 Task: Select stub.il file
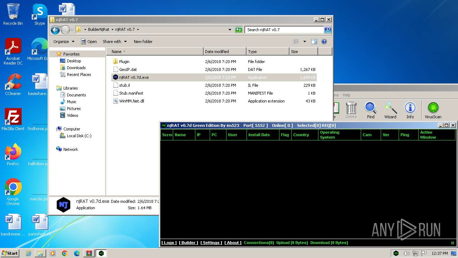coord(124,85)
